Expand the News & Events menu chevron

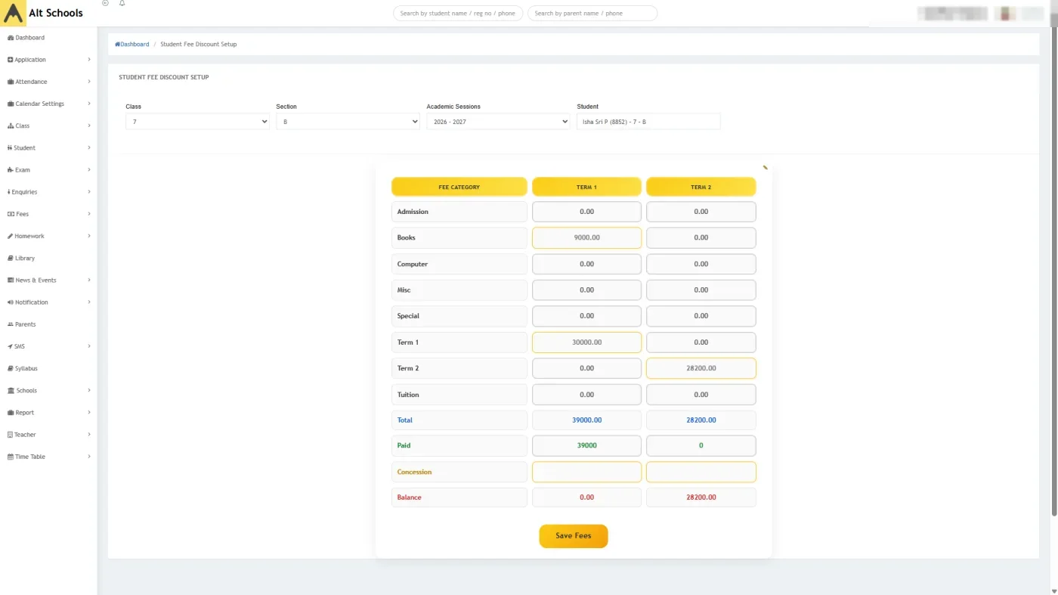(x=89, y=280)
